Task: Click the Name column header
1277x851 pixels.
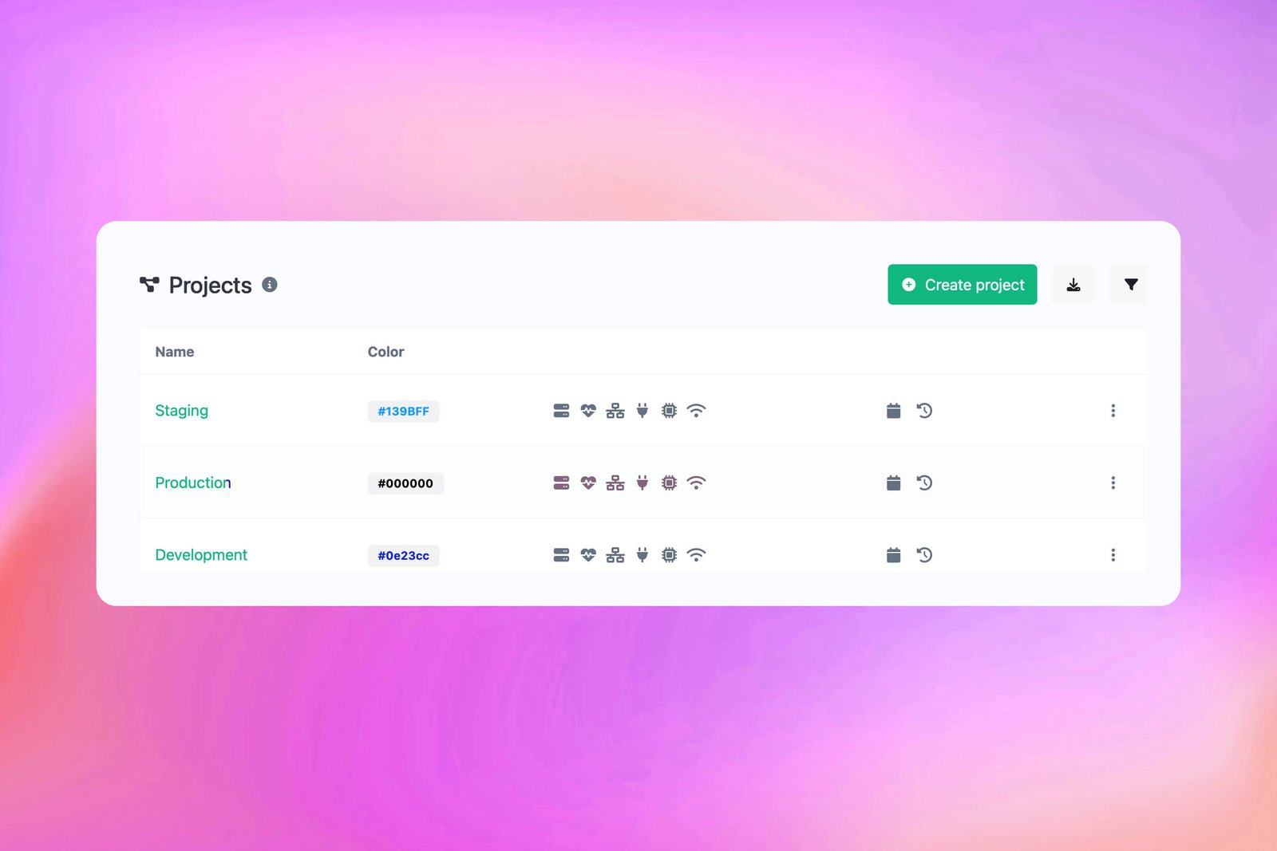Action: (x=175, y=352)
